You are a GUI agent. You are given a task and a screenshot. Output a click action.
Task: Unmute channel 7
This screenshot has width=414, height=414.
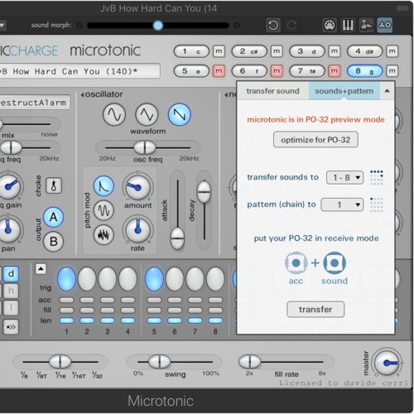[x=335, y=71]
